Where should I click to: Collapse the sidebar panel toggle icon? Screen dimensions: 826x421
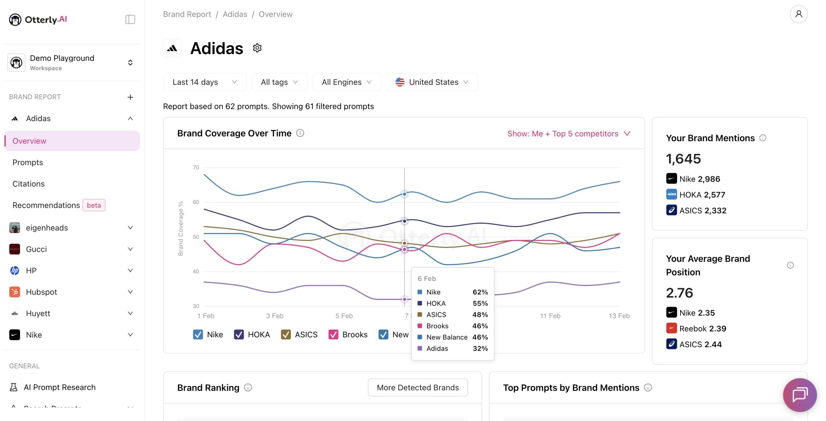(130, 19)
